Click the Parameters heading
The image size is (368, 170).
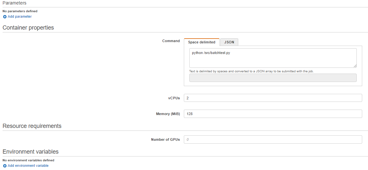pyautogui.click(x=14, y=3)
